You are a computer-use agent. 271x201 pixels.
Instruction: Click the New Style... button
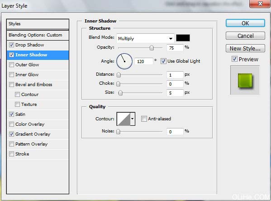(x=245, y=48)
